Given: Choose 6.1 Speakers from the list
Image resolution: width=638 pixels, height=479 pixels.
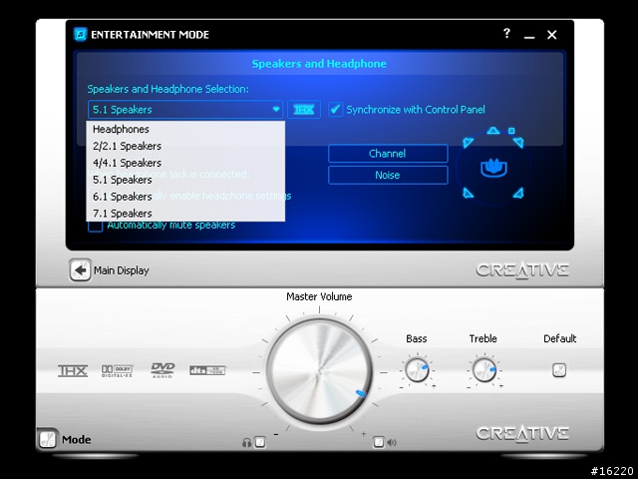Looking at the screenshot, I should coord(185,197).
